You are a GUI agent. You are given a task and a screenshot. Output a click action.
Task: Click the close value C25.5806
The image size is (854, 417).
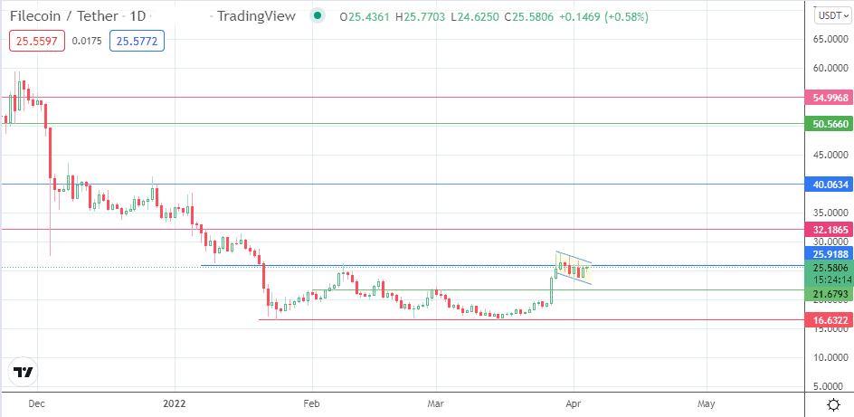pyautogui.click(x=529, y=17)
